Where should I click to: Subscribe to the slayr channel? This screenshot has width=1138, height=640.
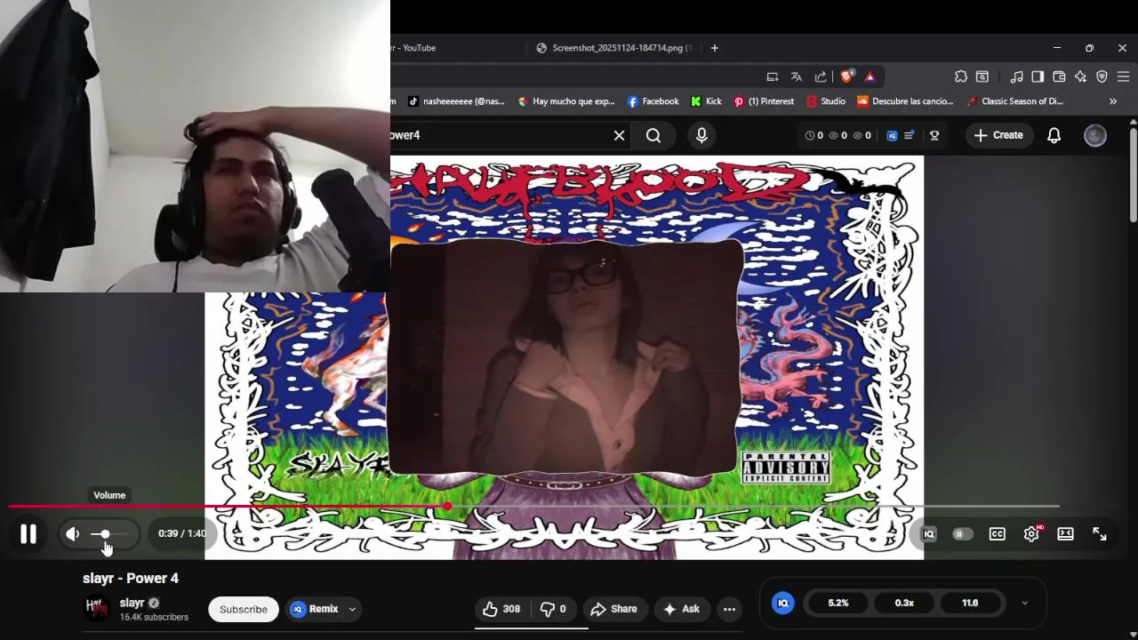click(244, 609)
